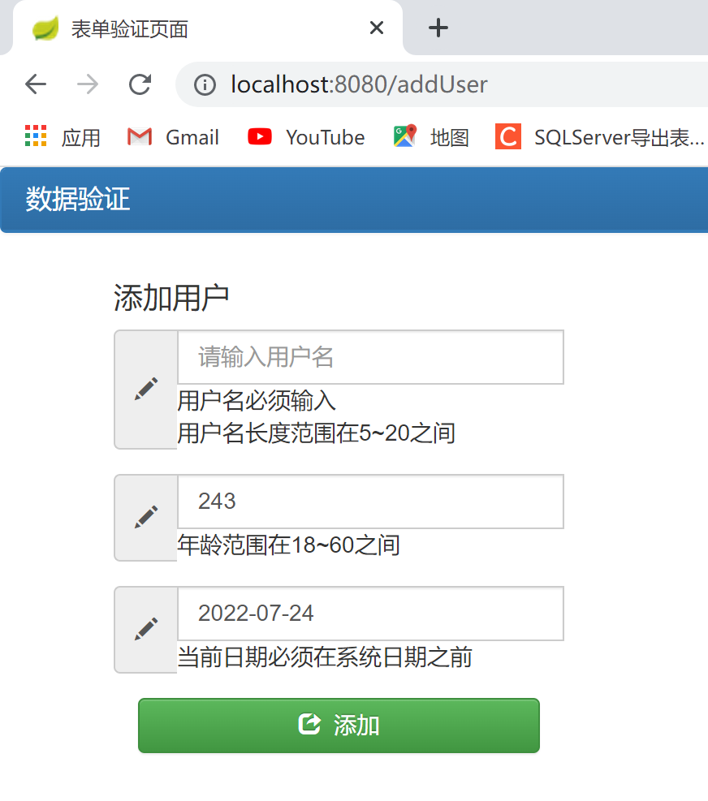
Task: Reload the page with the refresh icon
Action: 140,84
